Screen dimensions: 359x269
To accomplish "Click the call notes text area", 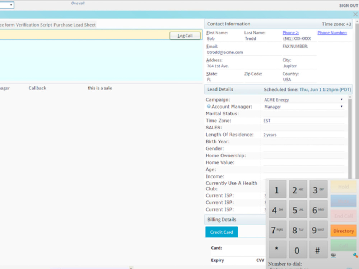I will pyautogui.click(x=101, y=60).
